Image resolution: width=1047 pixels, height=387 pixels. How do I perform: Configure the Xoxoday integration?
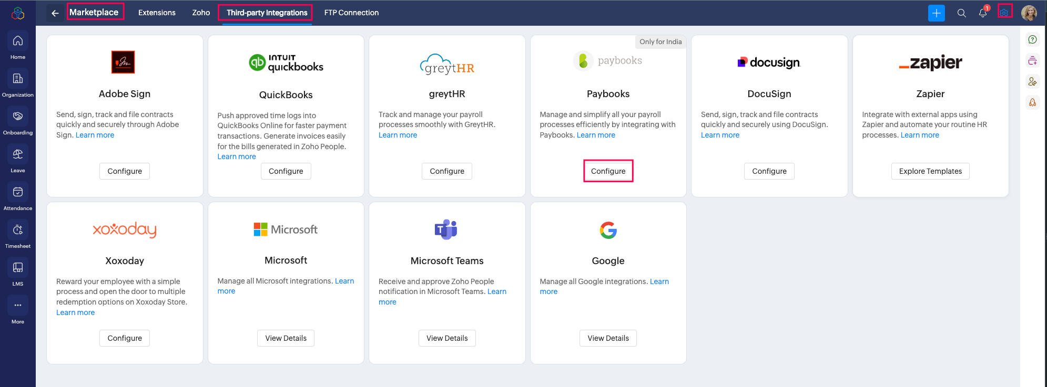point(125,338)
